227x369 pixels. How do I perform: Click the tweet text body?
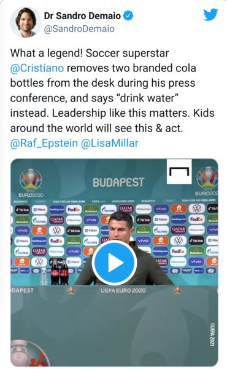112,98
